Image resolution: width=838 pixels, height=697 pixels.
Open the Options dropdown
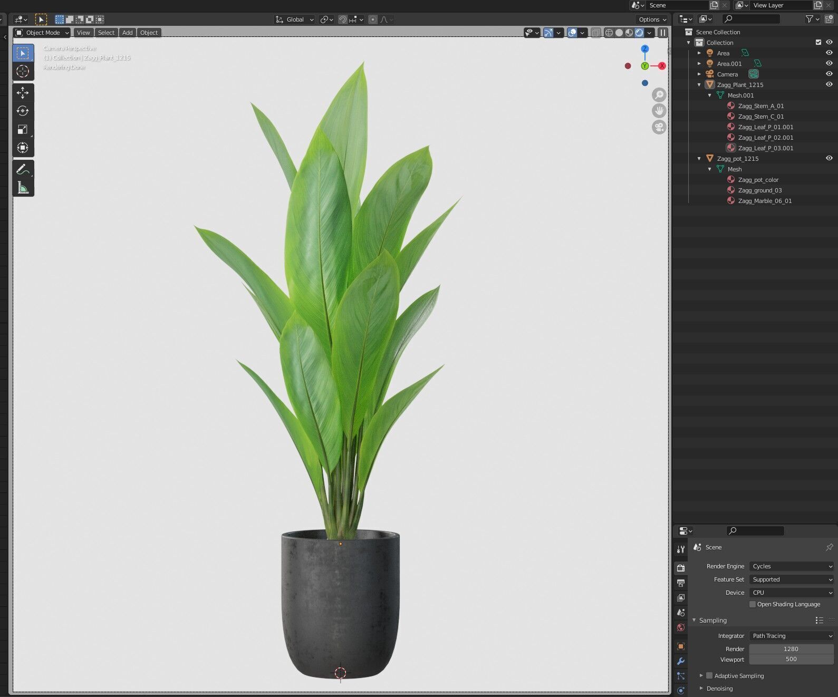pyautogui.click(x=652, y=20)
